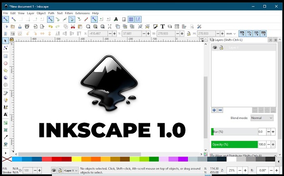Open the Edit menu
The width and height of the screenshot is (284, 176).
[13, 13]
